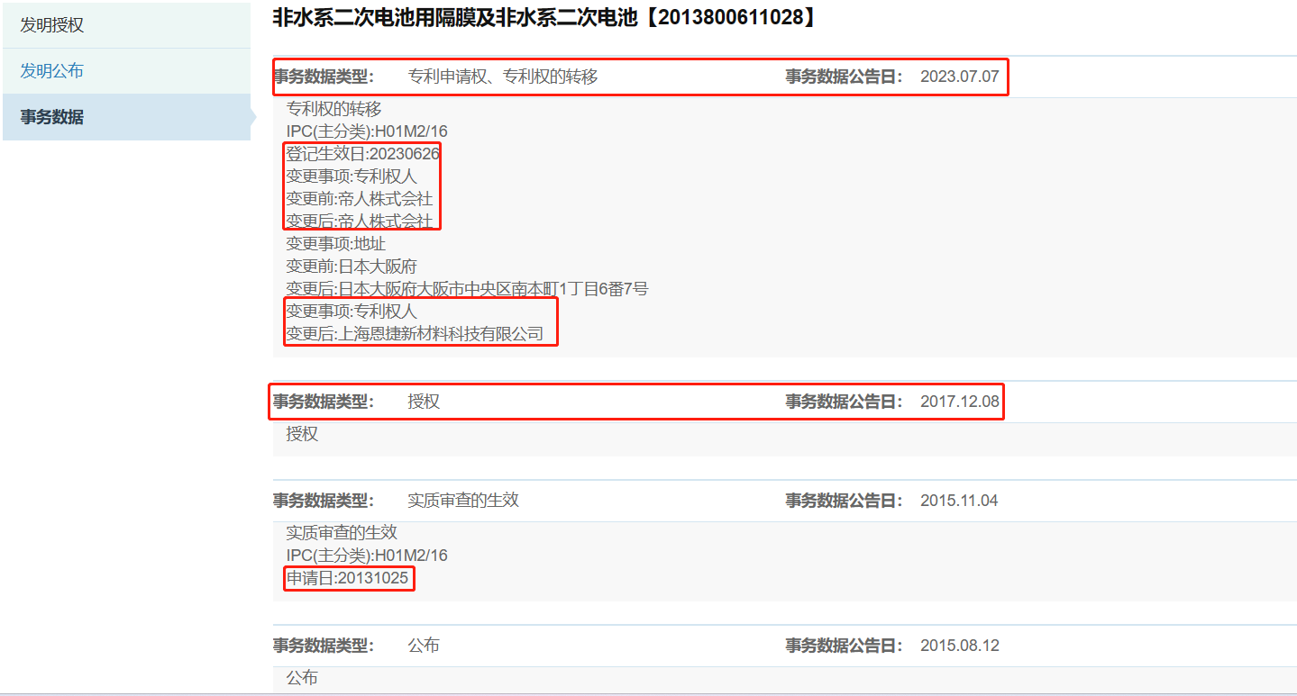
Task: Click the 变更事项:地址 line
Action: click(x=335, y=244)
